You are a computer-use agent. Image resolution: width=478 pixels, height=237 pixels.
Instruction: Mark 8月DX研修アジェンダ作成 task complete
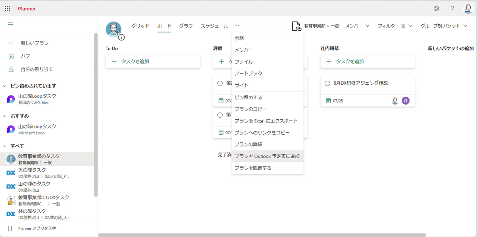click(327, 84)
